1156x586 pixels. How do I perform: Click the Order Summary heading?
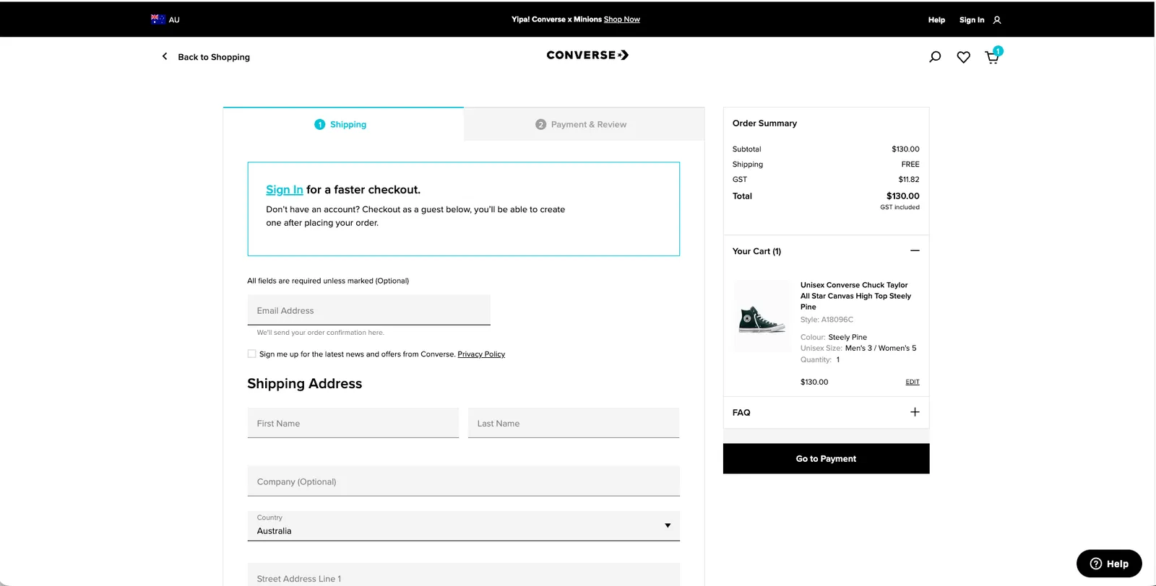(764, 123)
